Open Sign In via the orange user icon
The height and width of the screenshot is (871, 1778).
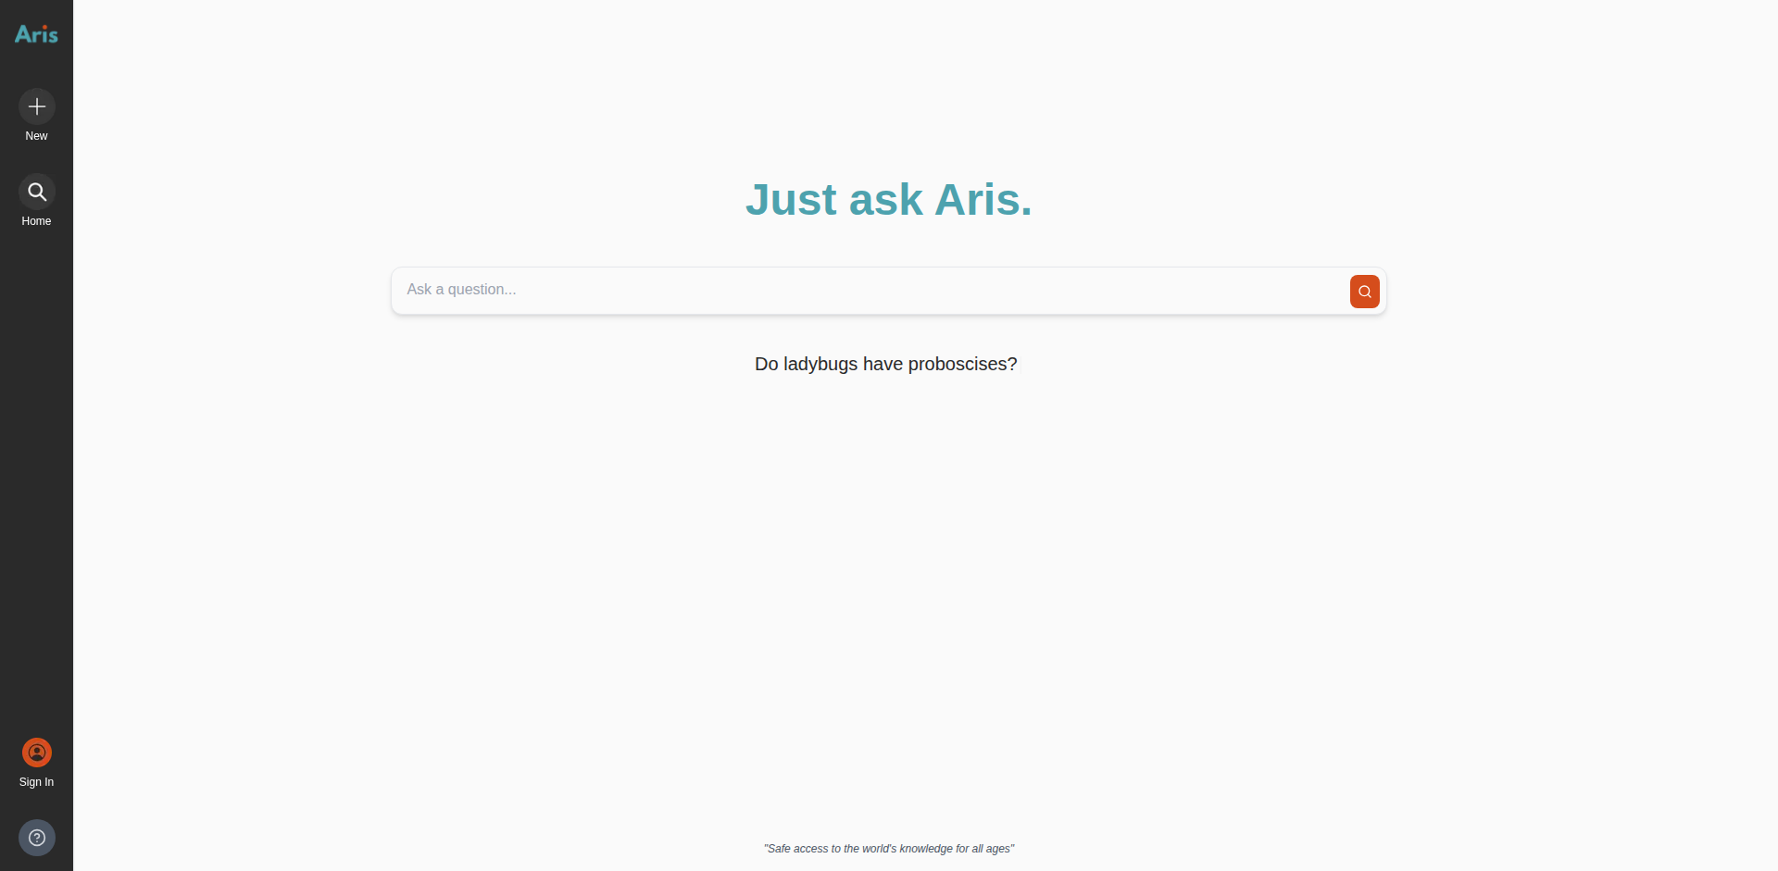click(x=37, y=753)
